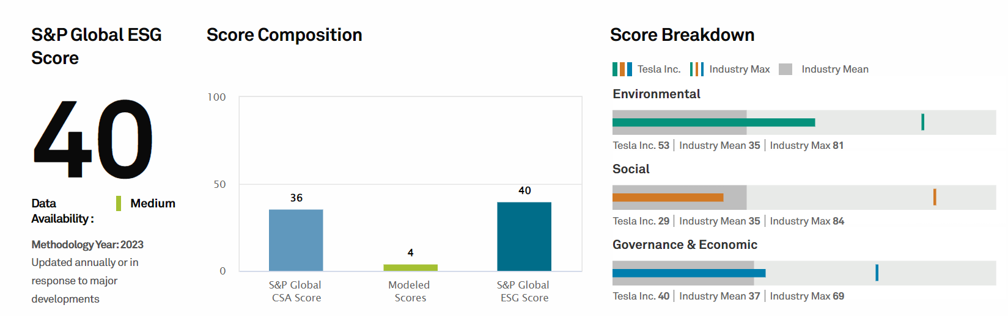Click the Methodology Year: 2023 text
1008x316 pixels.
click(x=87, y=245)
